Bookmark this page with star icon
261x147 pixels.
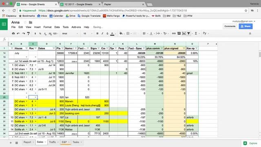(246, 11)
